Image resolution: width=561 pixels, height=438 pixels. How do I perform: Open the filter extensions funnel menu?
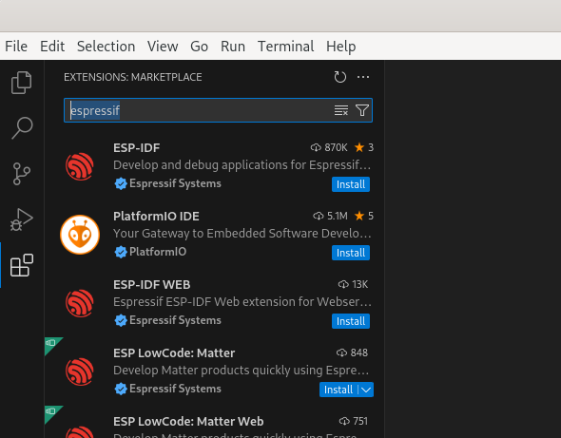click(362, 110)
